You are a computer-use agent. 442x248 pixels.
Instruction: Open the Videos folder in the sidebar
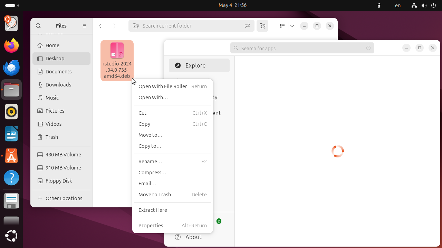[x=61, y=124]
